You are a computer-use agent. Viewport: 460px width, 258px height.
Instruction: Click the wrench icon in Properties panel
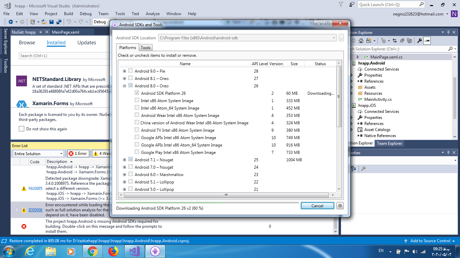coord(363,169)
